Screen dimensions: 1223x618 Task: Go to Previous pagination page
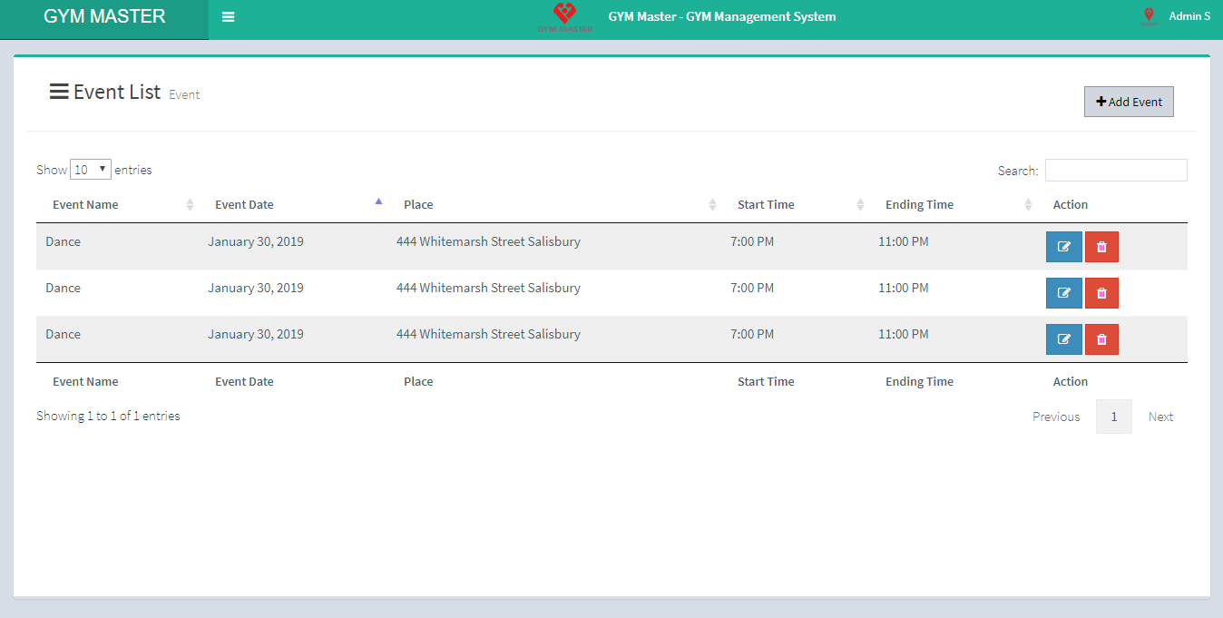tap(1056, 417)
